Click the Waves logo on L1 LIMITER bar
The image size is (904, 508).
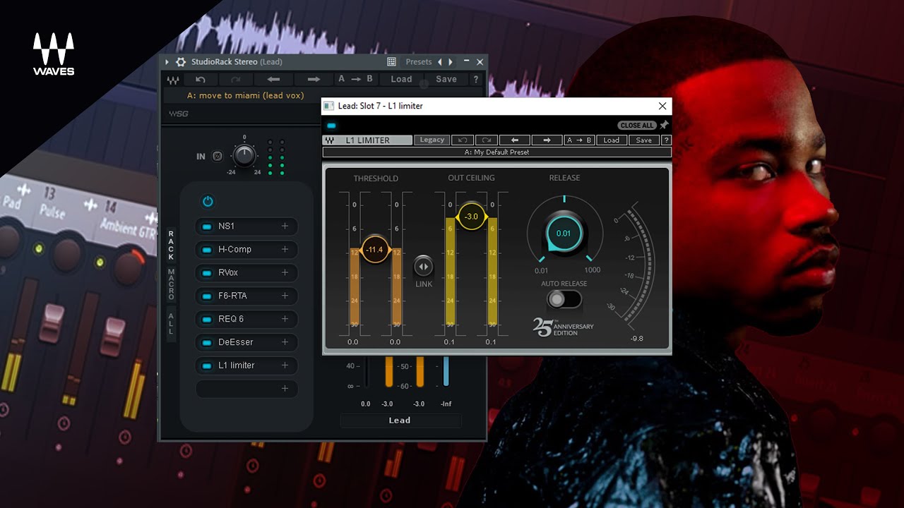point(330,140)
